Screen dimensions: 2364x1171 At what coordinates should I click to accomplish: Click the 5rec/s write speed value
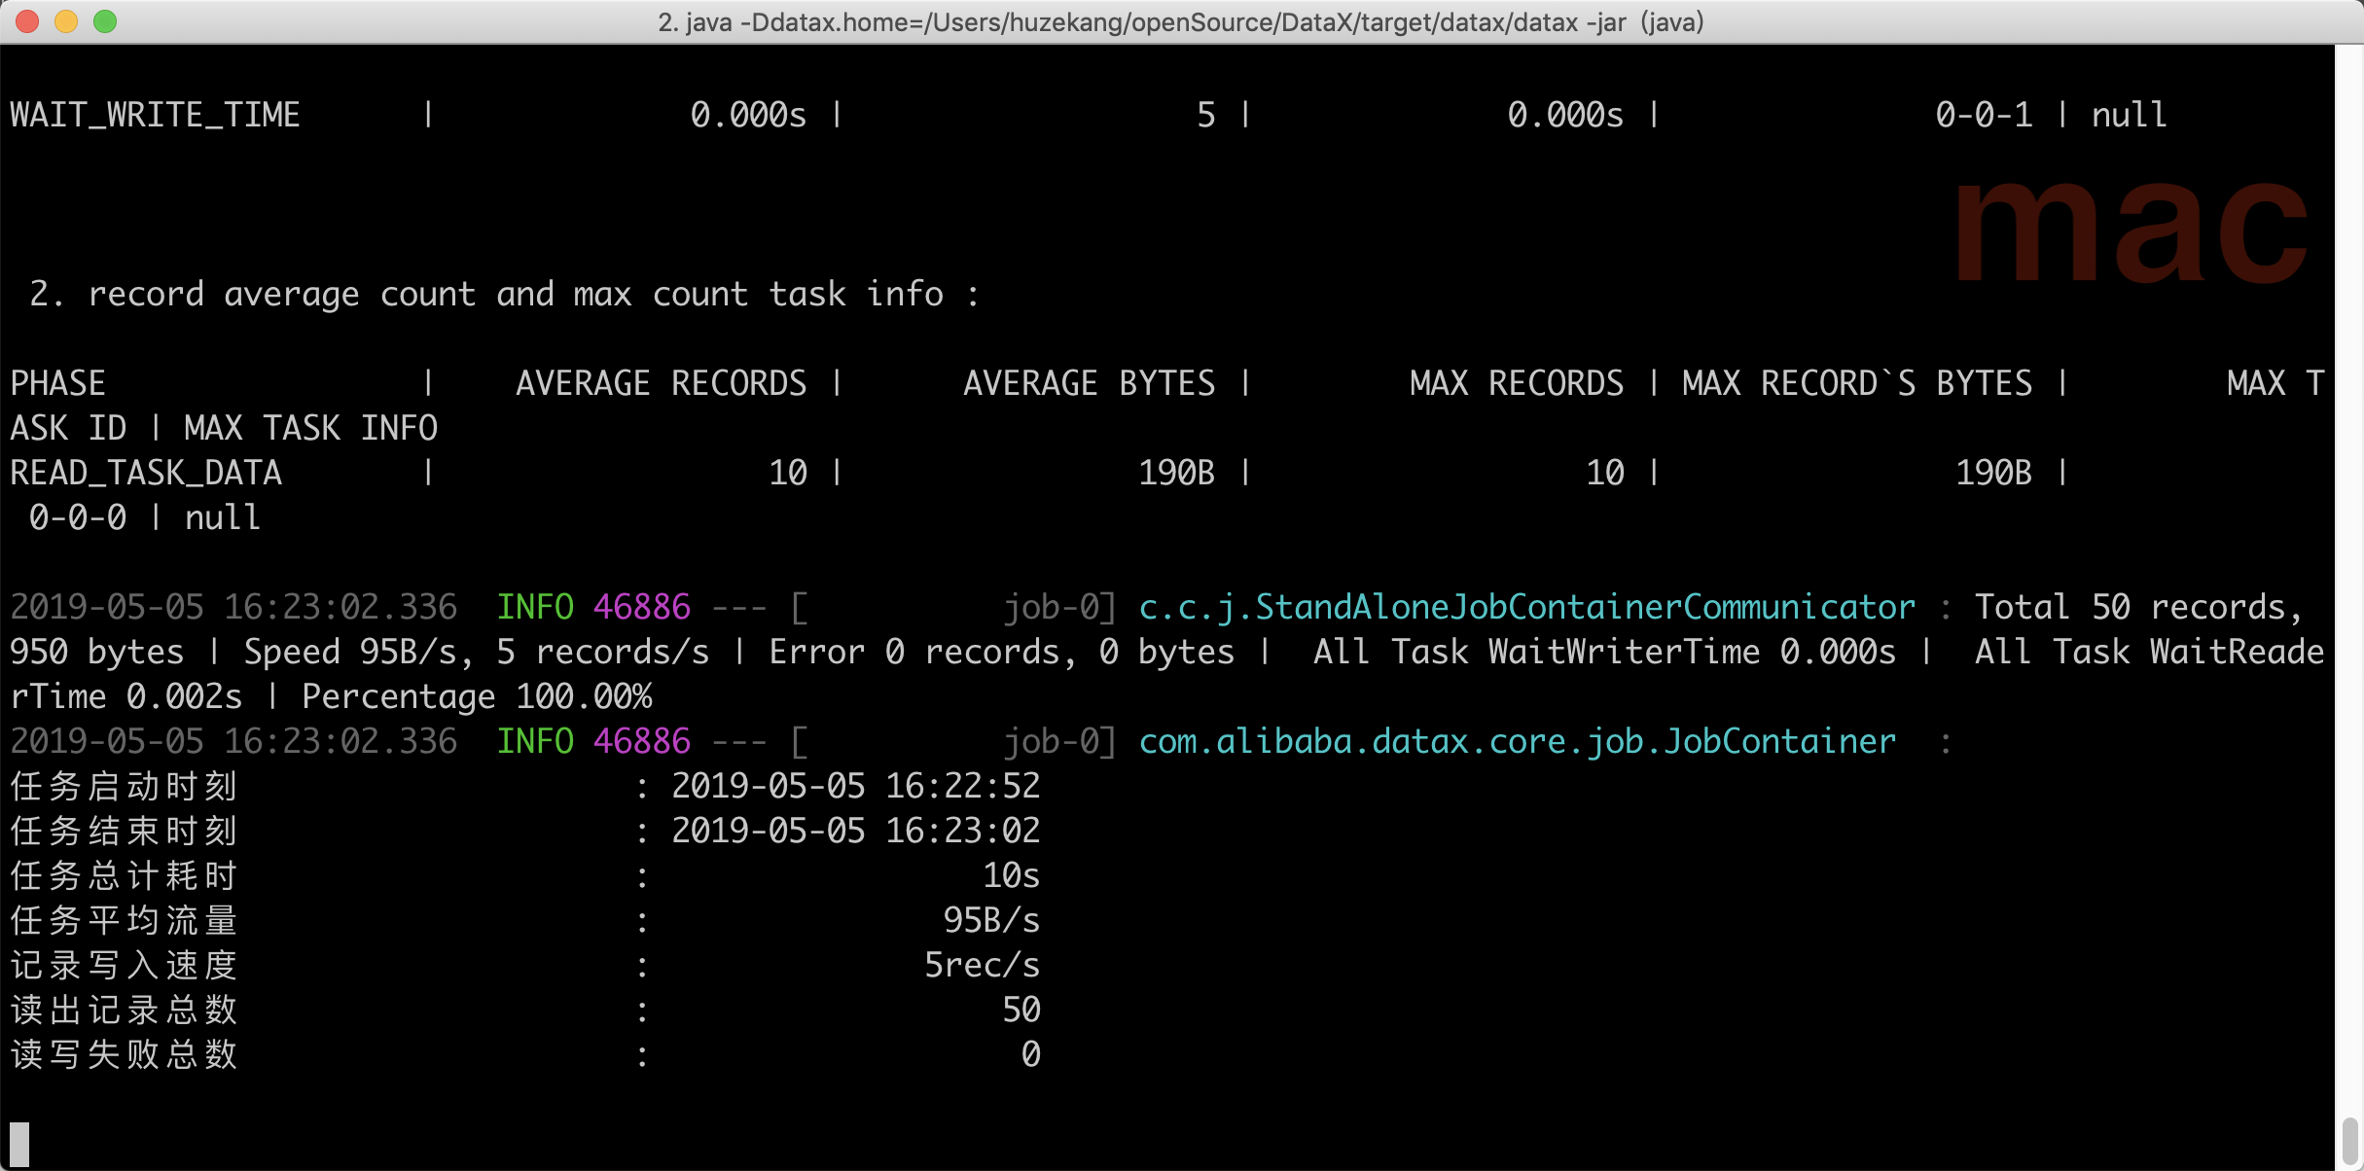[981, 965]
